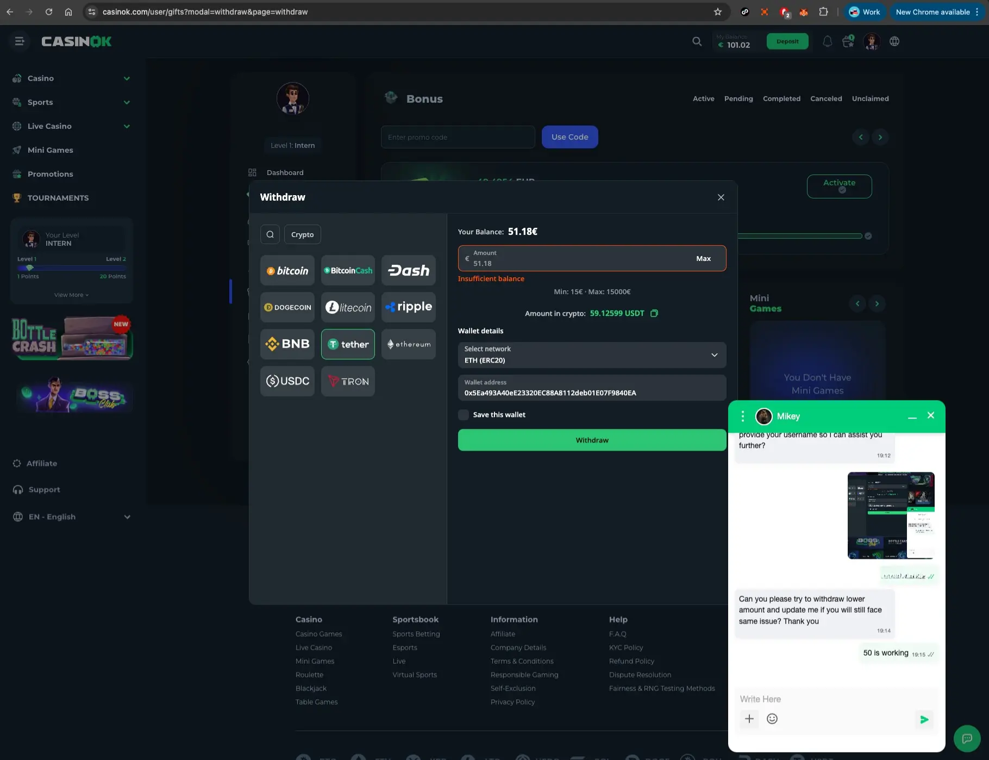Image resolution: width=989 pixels, height=760 pixels.
Task: Pick the Dogecoin tile
Action: click(x=287, y=307)
